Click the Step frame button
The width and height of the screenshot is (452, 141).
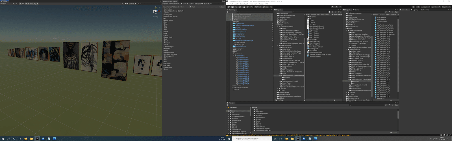[x=340, y=7]
